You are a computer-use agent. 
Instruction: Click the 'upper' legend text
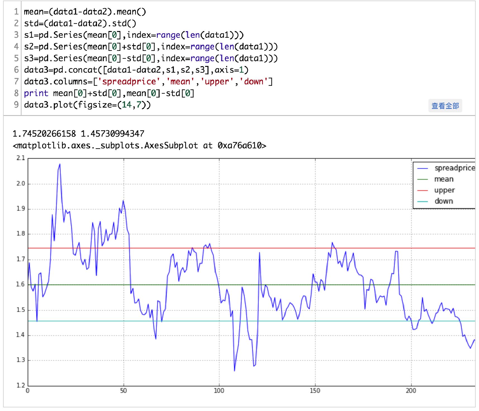[444, 191]
